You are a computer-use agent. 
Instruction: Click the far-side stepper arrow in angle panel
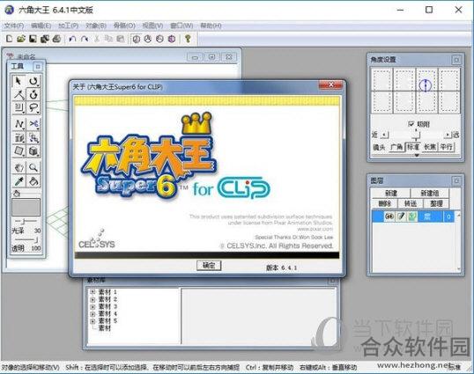[x=448, y=135]
